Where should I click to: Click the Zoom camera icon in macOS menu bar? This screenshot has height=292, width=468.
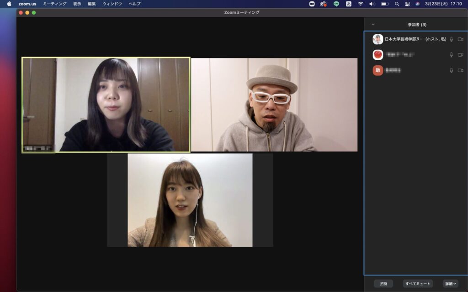coord(312,4)
